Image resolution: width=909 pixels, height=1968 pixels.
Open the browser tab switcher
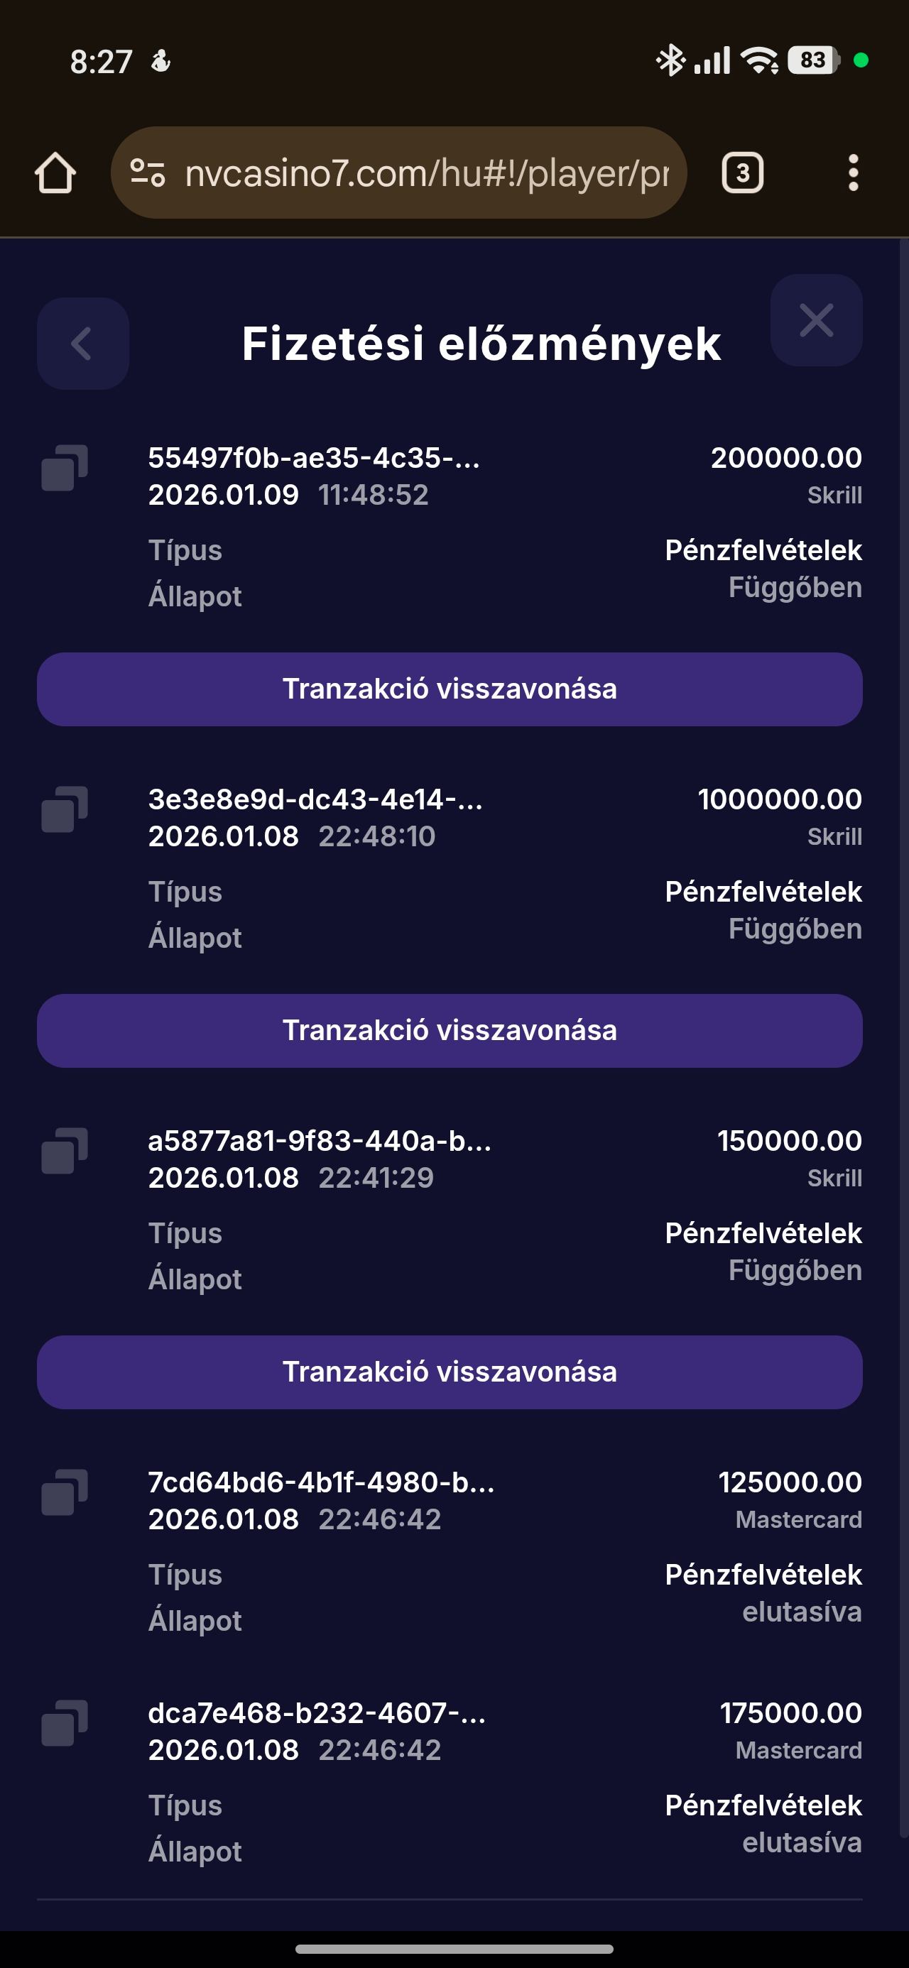point(741,173)
